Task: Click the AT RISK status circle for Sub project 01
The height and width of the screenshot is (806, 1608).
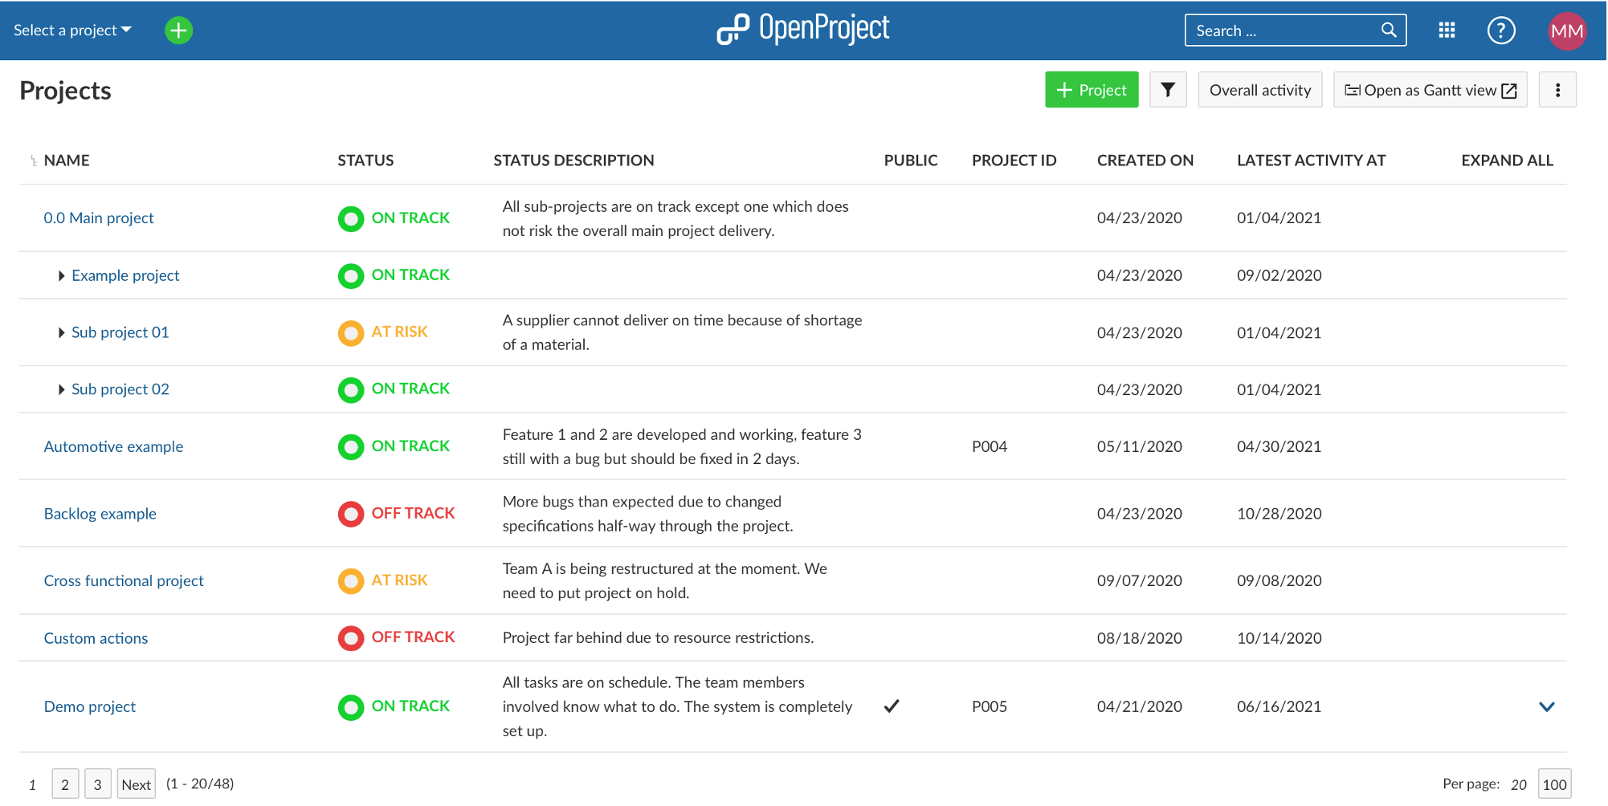Action: click(351, 333)
